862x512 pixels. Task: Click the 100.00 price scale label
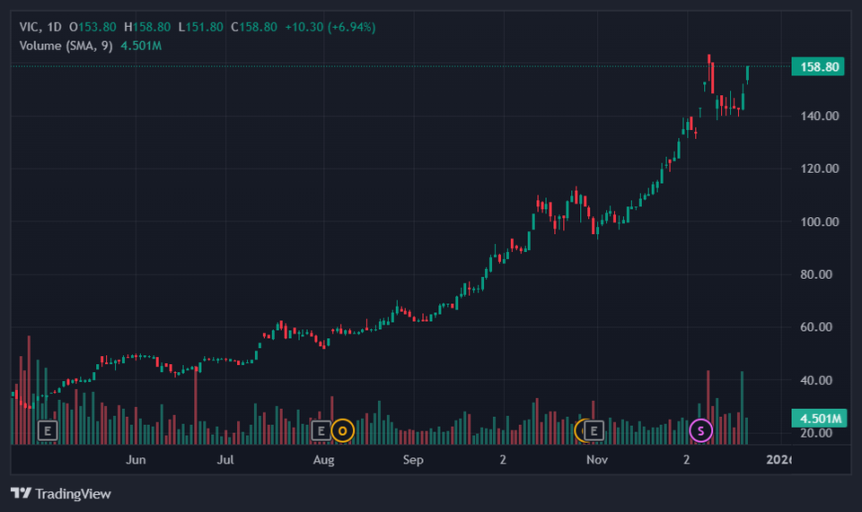pyautogui.click(x=819, y=222)
